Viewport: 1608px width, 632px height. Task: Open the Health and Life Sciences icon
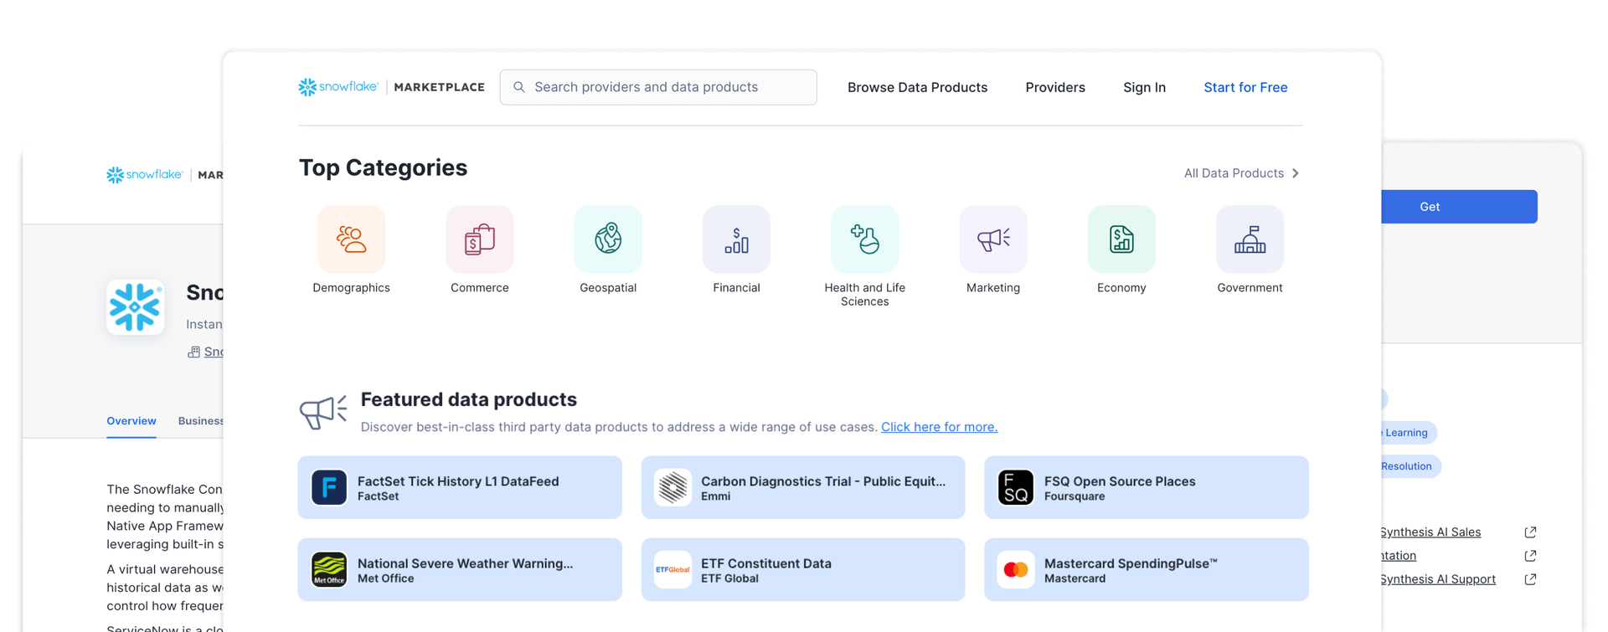864,239
